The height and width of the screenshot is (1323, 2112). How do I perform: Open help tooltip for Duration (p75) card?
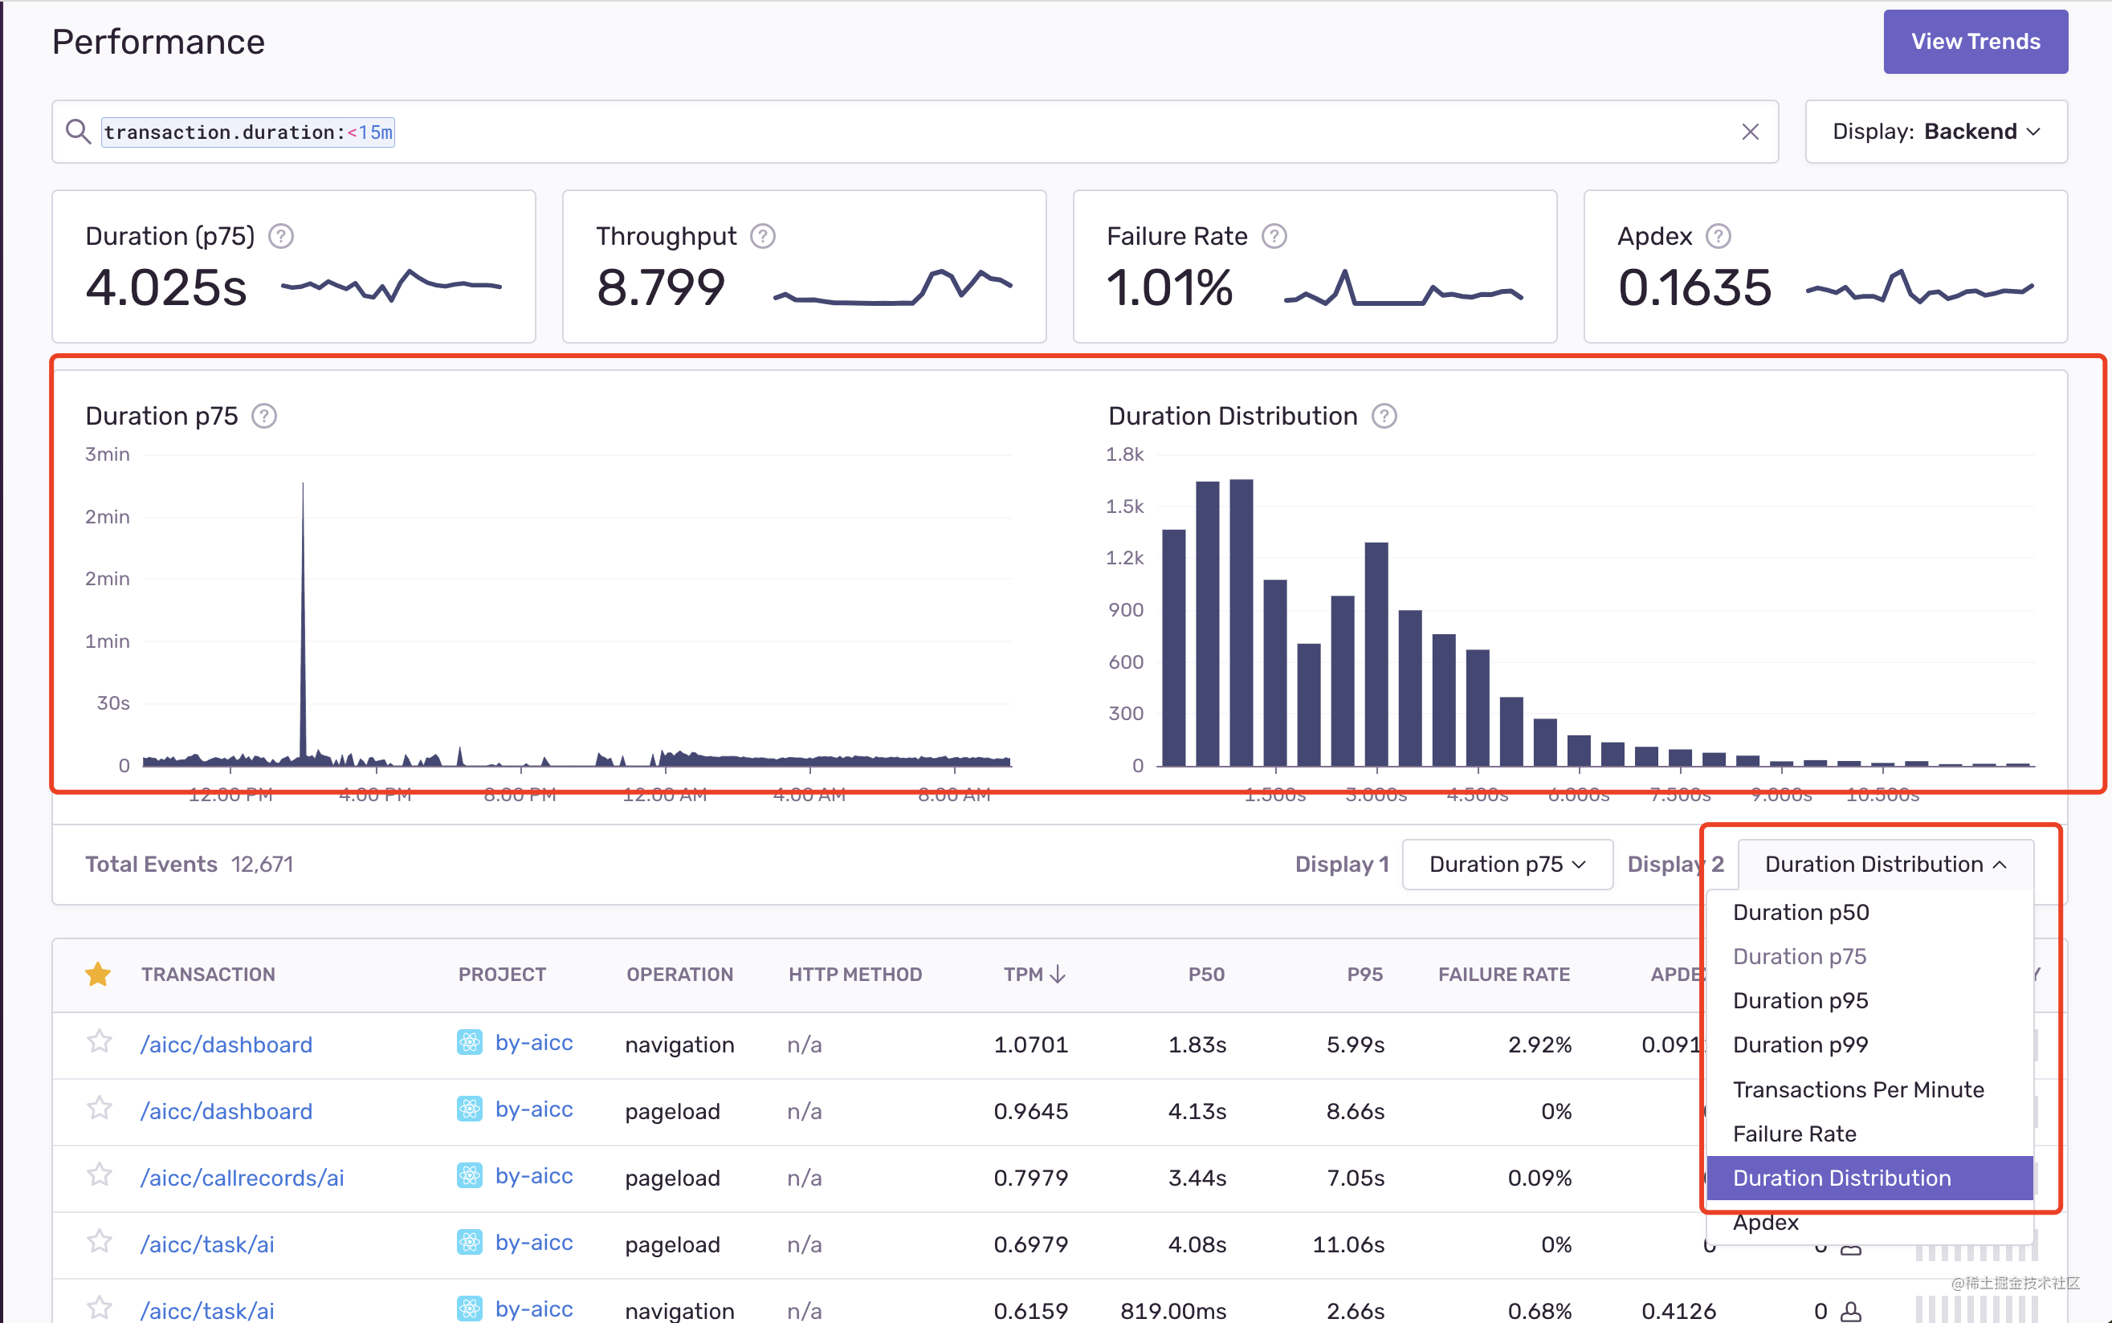click(x=281, y=236)
